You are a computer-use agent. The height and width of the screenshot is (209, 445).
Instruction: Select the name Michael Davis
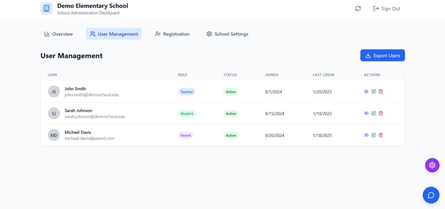(x=78, y=132)
